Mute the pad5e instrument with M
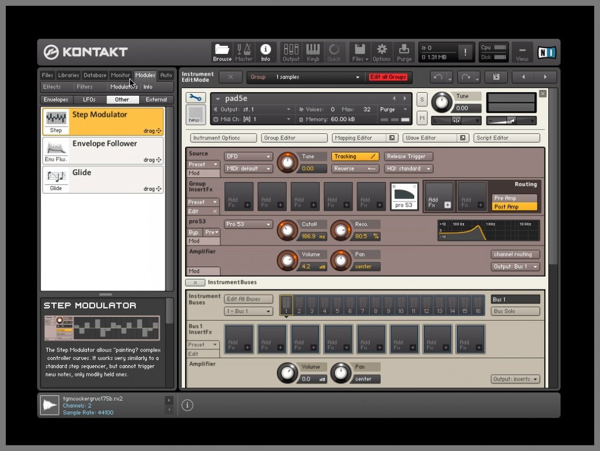The height and width of the screenshot is (451, 600). point(422,118)
